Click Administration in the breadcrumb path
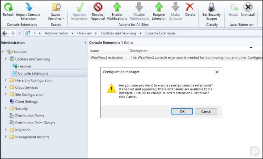Viewport: 263px width, 159px height. [56, 33]
